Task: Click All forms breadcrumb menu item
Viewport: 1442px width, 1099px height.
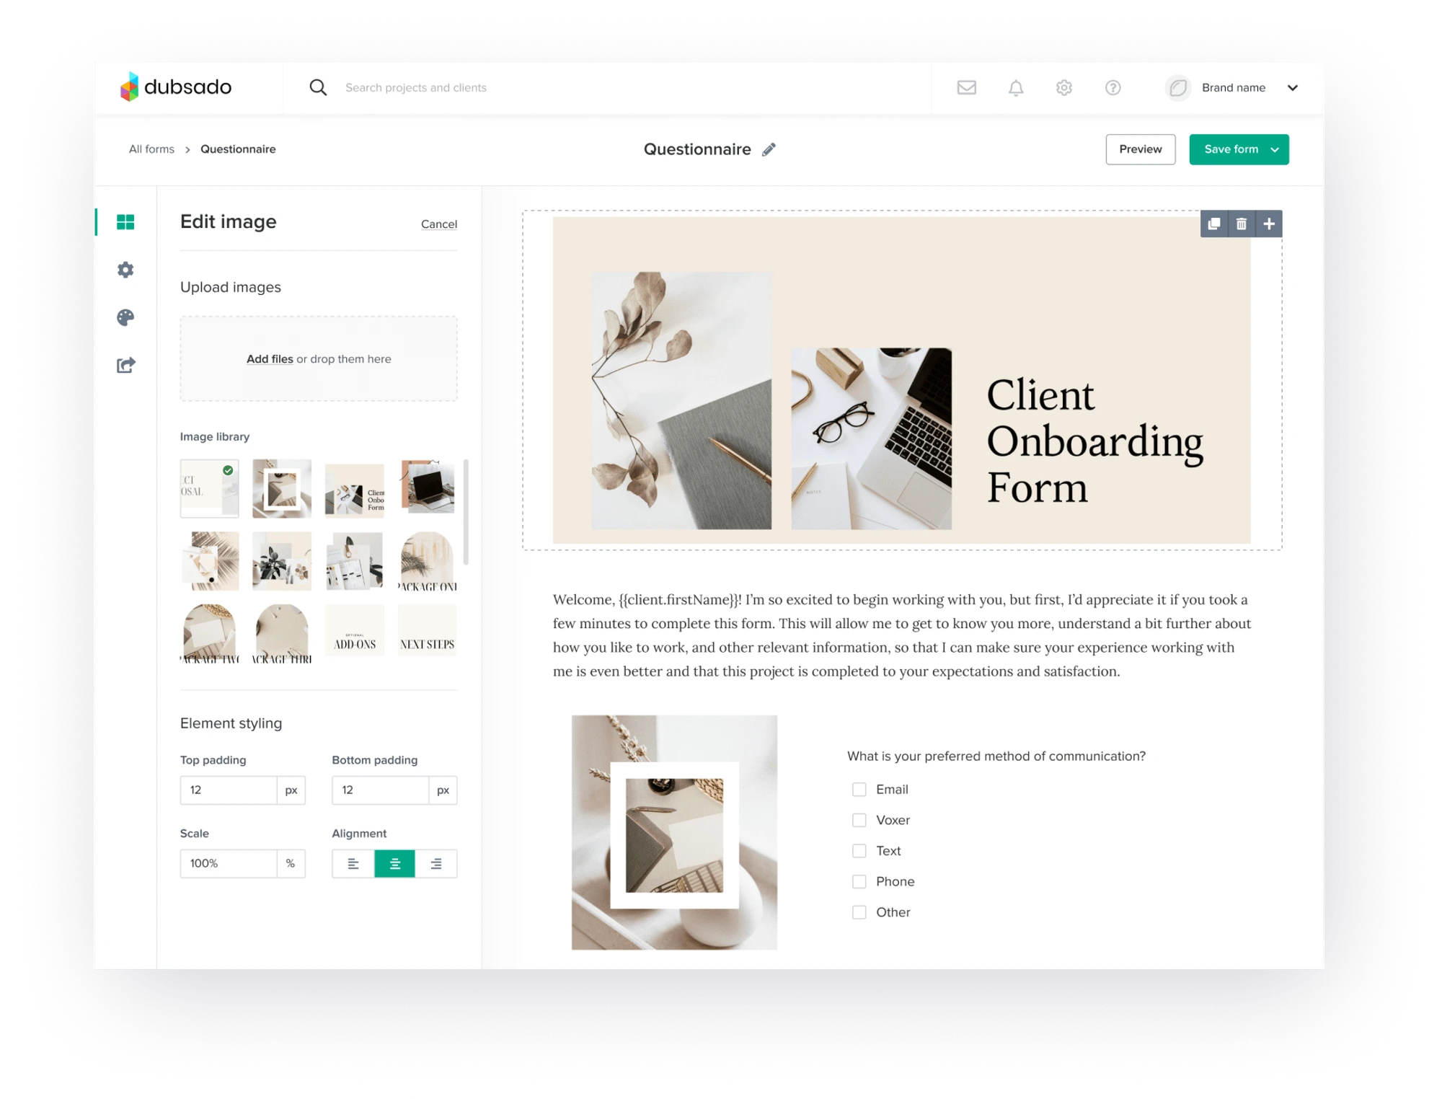Action: coord(151,148)
